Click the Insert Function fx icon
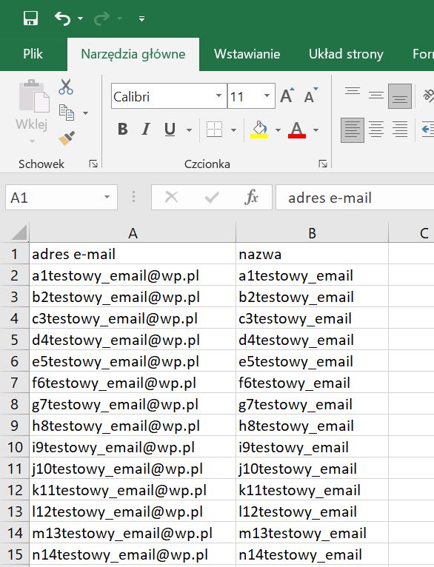Viewport: 434px width, 567px height. pos(251,198)
